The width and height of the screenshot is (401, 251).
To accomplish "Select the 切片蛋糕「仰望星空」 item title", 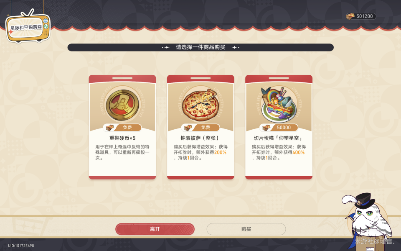I will point(279,138).
